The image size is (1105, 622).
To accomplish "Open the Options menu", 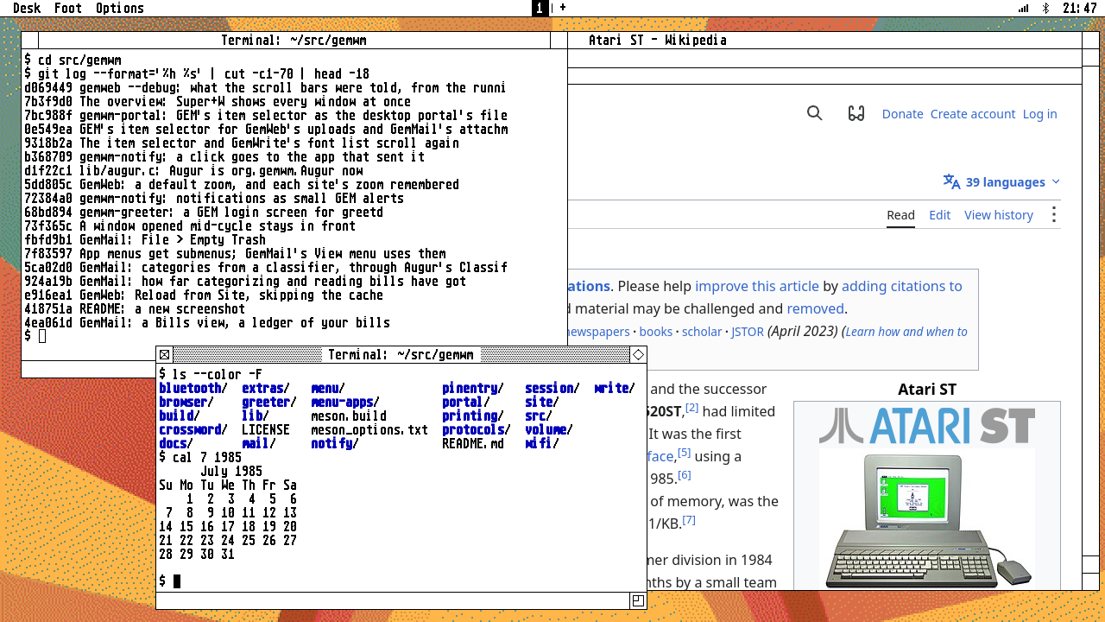I will point(120,8).
